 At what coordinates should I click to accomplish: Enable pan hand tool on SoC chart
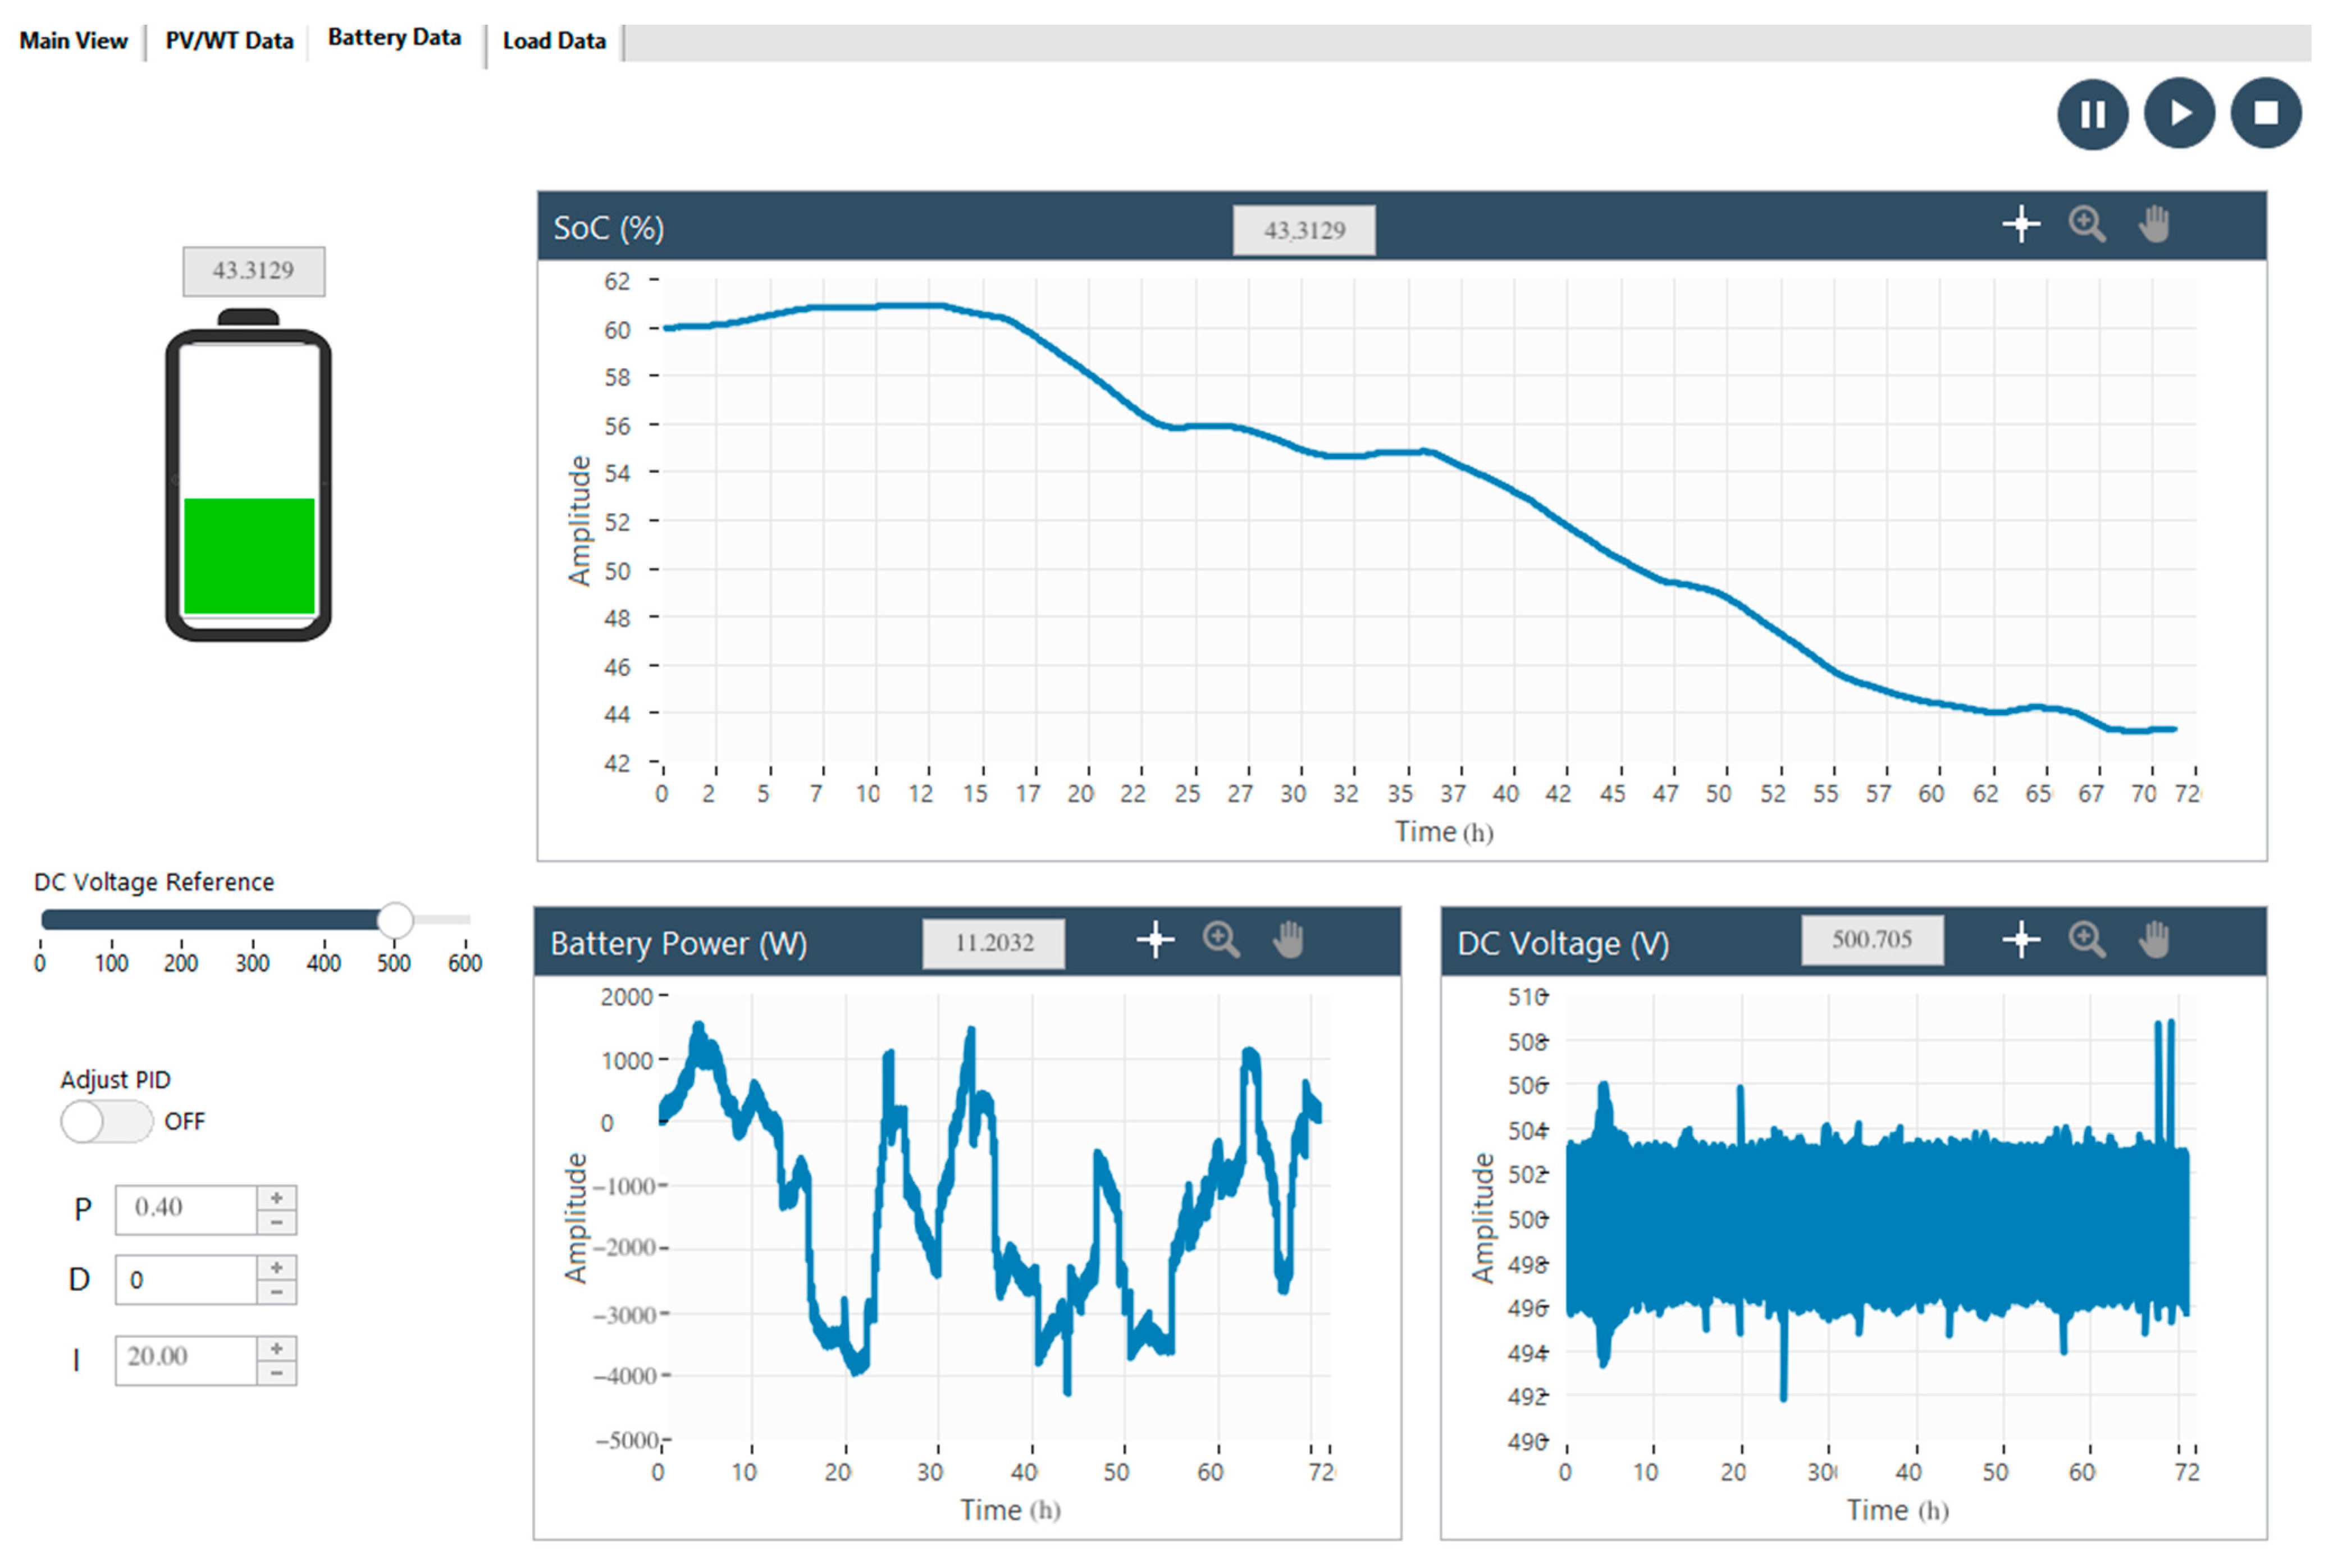[x=2153, y=224]
